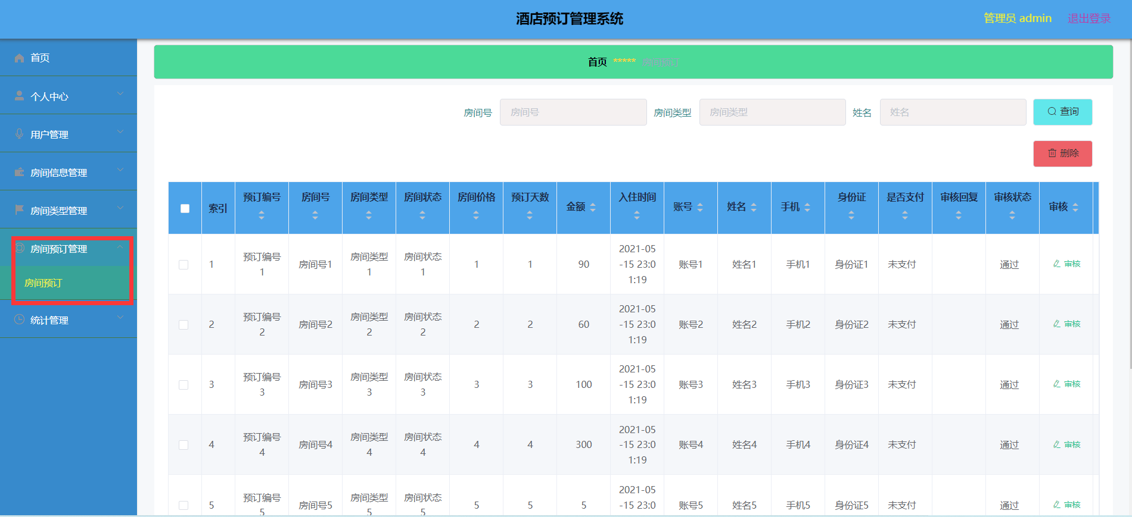1132x517 pixels.
Task: Expand the 房间类型管理 chevron
Action: tap(120, 208)
